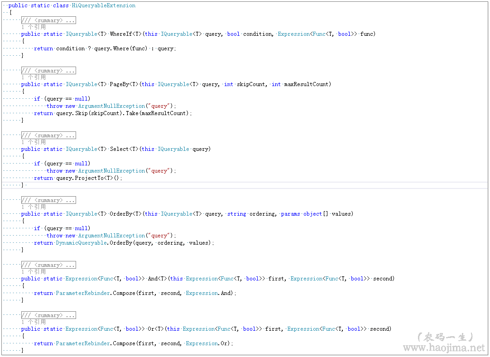Screen dimensions: 490x357
Task: Click the www.haojima.net watermark link
Action: click(443, 348)
